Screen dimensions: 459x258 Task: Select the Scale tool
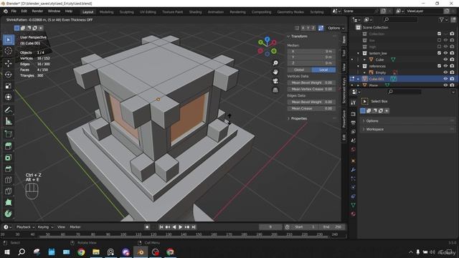(x=9, y=86)
